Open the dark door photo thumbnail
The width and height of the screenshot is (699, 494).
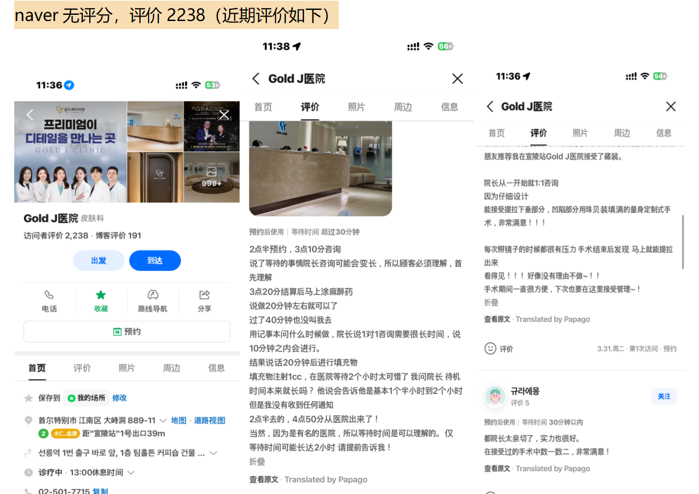[x=155, y=177]
